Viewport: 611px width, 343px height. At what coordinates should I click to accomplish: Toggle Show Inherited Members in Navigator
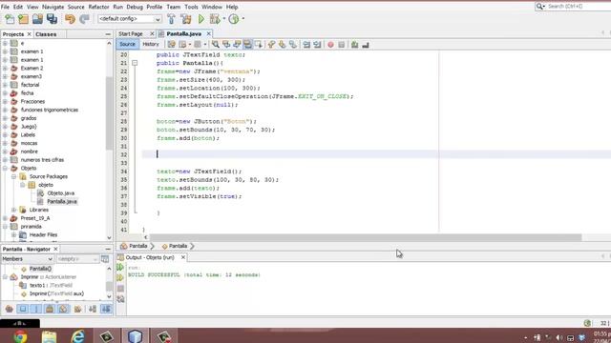pyautogui.click(x=10, y=309)
